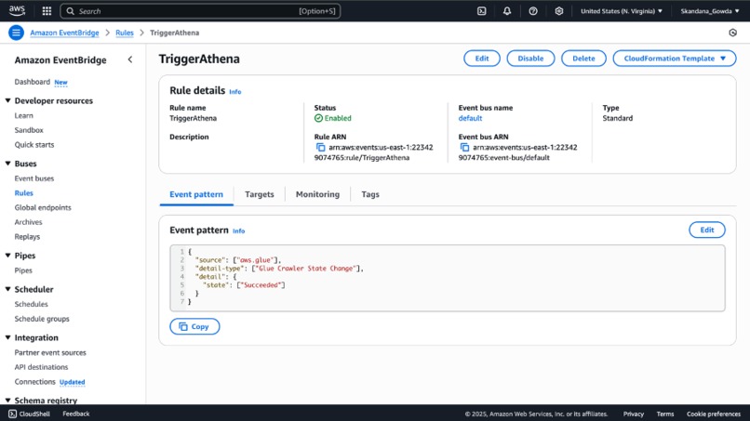Open the United States (N. Virginia) region dropdown

(622, 11)
